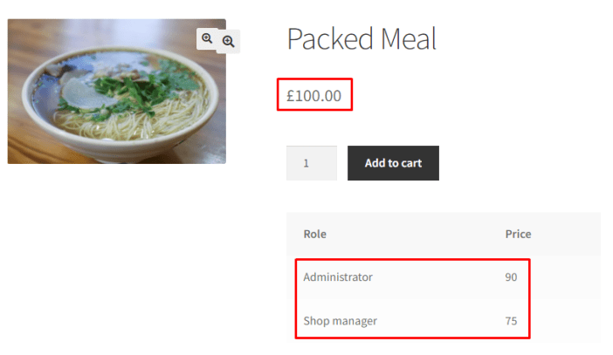Click the Administrator price value 90
Screen dimensions: 613x355
pyautogui.click(x=511, y=277)
